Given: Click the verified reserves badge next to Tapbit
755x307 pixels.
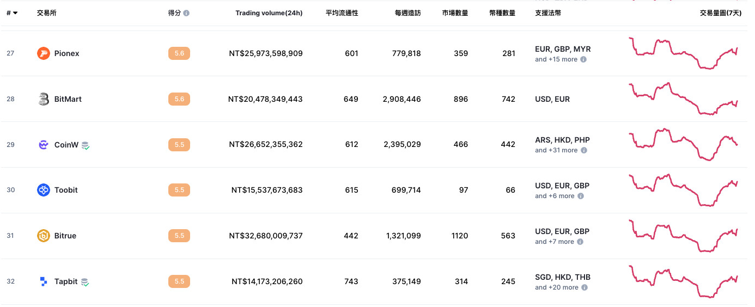Looking at the screenshot, I should click(85, 282).
